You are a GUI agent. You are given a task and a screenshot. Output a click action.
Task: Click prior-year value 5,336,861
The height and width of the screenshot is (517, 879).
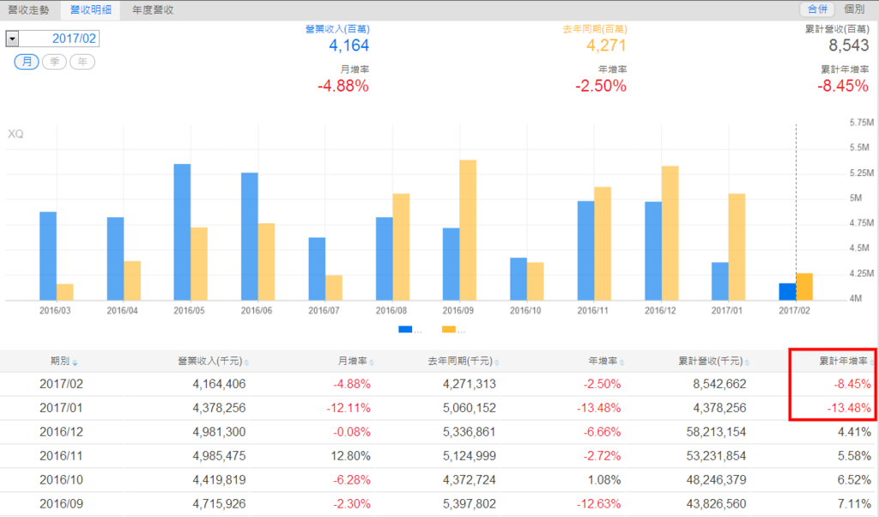[470, 432]
